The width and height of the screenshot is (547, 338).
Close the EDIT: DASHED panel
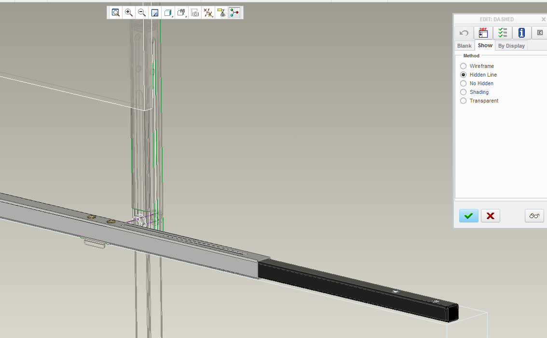click(x=543, y=19)
